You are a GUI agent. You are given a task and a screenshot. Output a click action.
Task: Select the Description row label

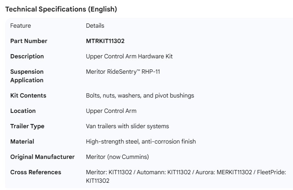click(27, 56)
